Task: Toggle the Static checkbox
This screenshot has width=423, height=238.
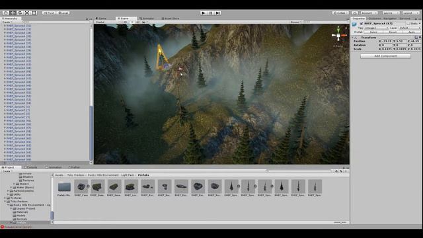Action: (x=408, y=24)
